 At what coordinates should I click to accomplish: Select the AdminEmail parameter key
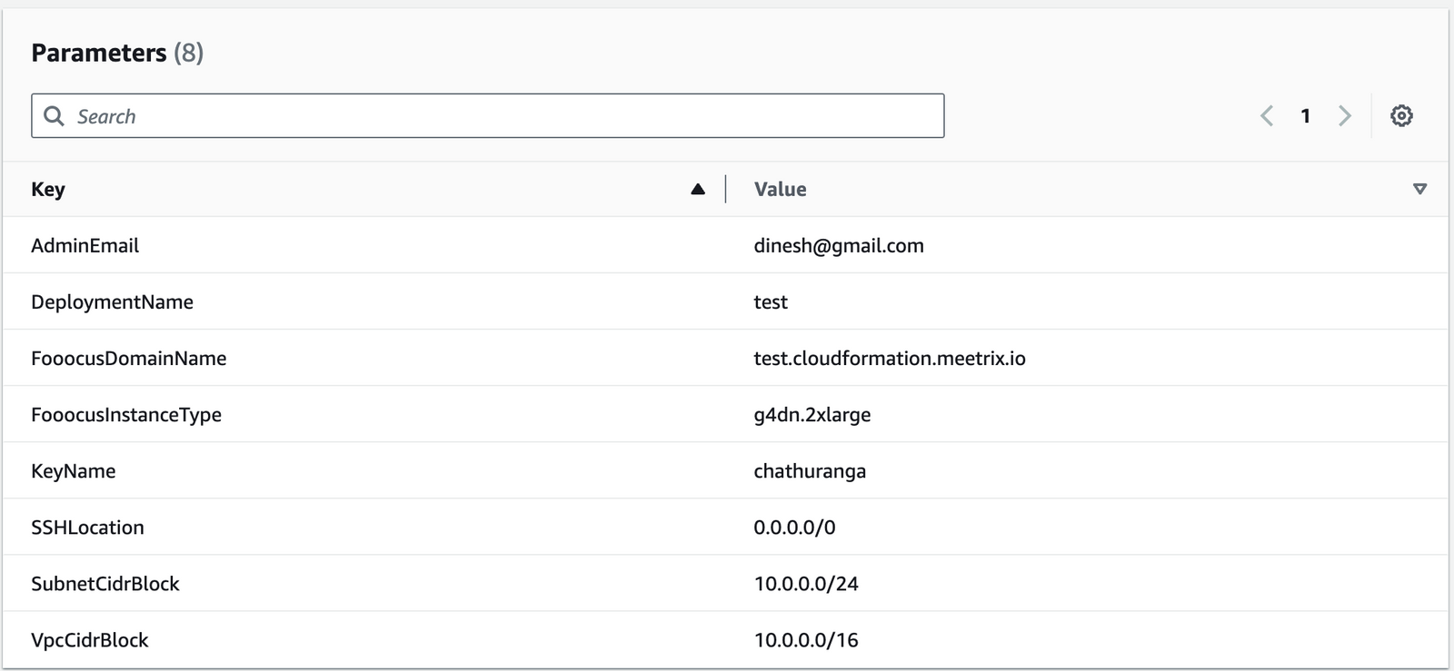[x=85, y=245]
